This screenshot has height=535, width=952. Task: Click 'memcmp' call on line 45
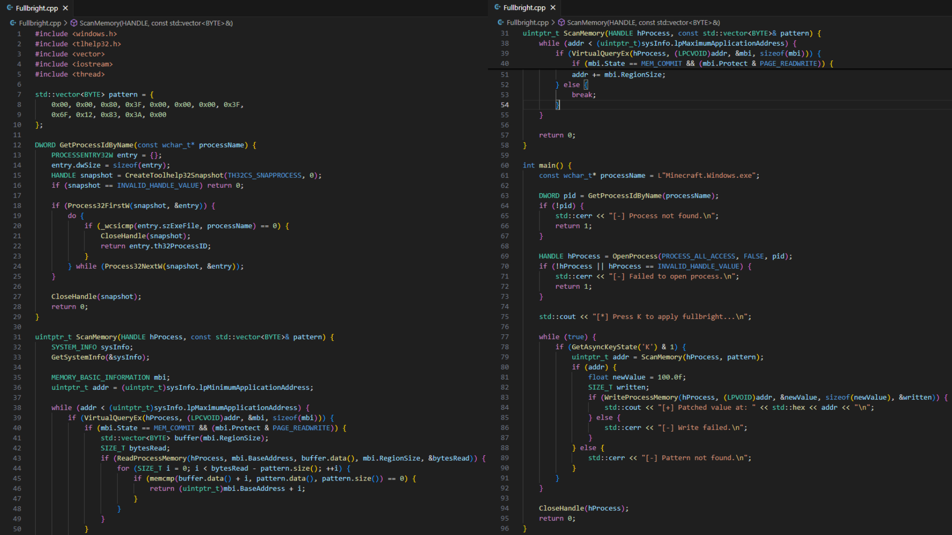pyautogui.click(x=162, y=478)
